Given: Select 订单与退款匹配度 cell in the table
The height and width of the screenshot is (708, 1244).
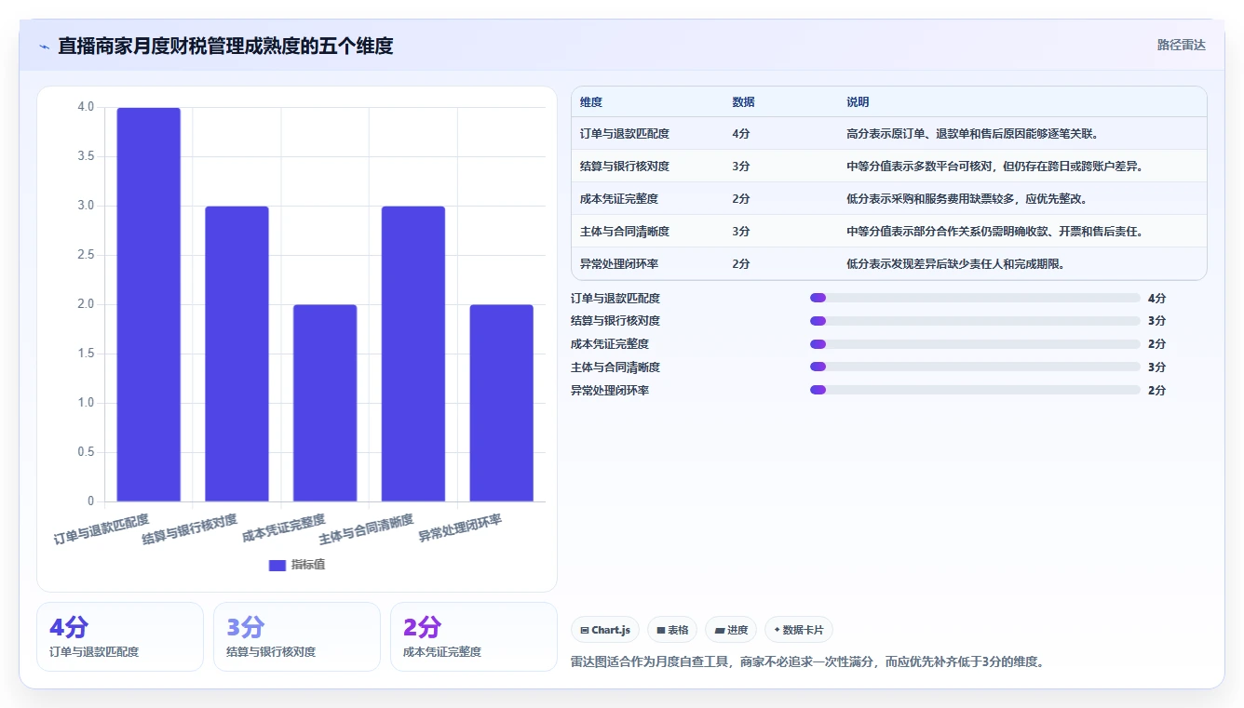Looking at the screenshot, I should click(625, 134).
